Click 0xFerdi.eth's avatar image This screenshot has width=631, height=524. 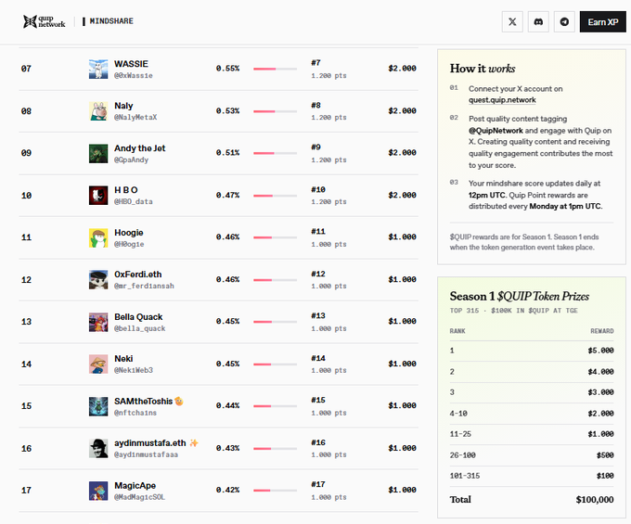pos(98,280)
